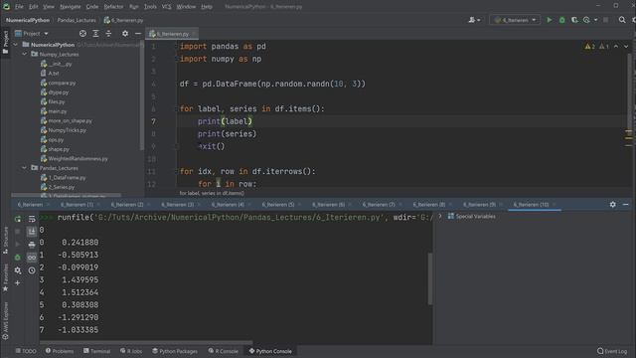Switch to console tab 6_Iterieren (9)
The width and height of the screenshot is (636, 358).
[479, 205]
